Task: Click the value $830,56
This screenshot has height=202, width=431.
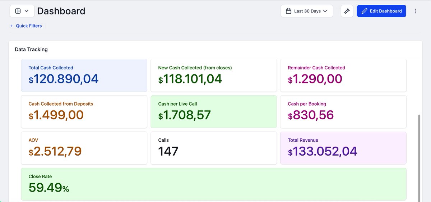Action: [x=311, y=115]
